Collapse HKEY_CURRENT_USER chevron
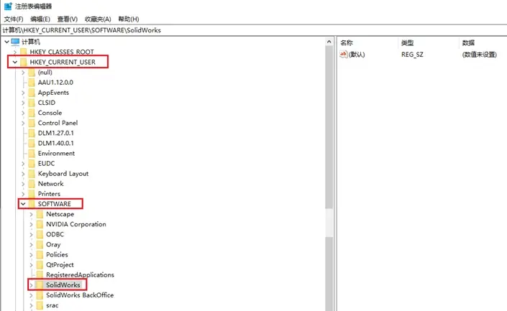507x311 pixels. coord(15,62)
